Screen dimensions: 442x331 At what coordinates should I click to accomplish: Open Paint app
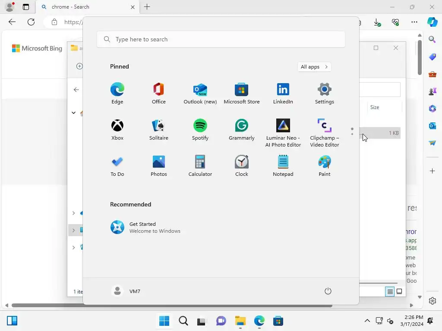(x=325, y=166)
